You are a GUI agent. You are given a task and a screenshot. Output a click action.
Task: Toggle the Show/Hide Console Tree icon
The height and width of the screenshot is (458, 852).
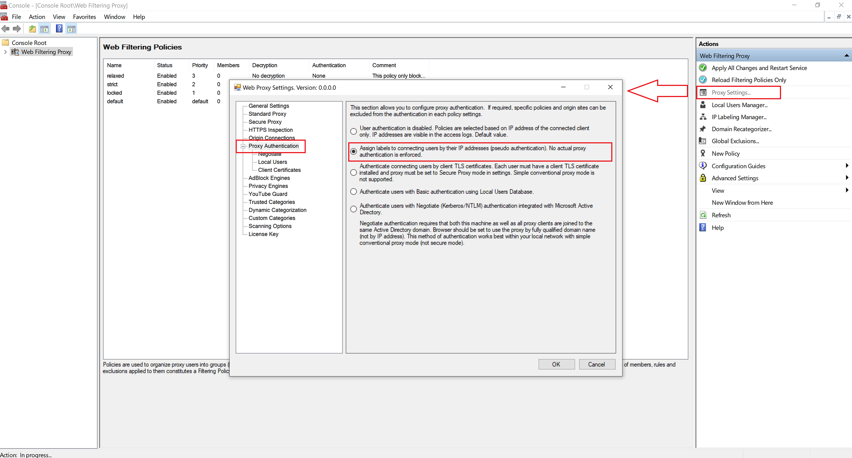tap(44, 29)
